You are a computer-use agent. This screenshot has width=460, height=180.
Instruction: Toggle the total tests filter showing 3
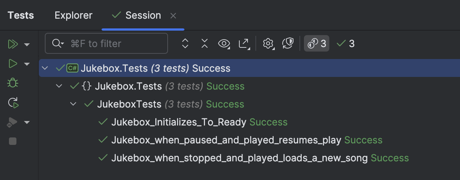[317, 44]
